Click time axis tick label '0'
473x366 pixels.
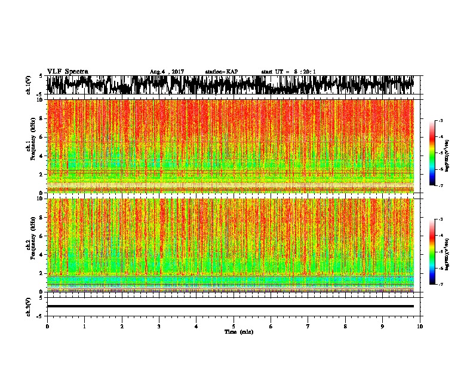click(x=47, y=327)
